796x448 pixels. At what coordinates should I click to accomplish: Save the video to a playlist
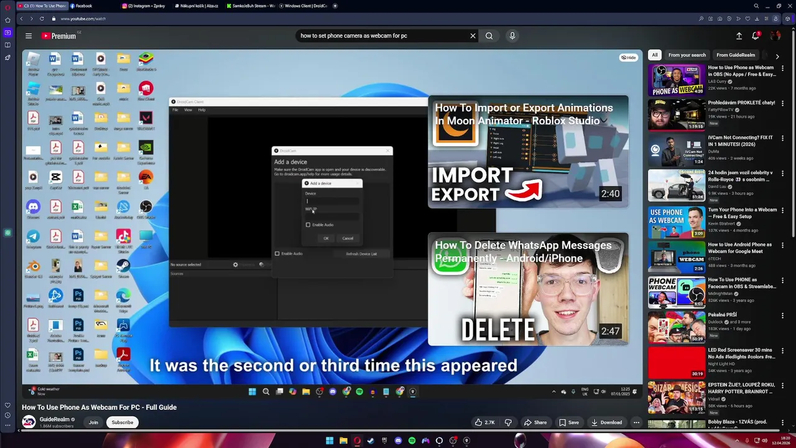point(568,422)
